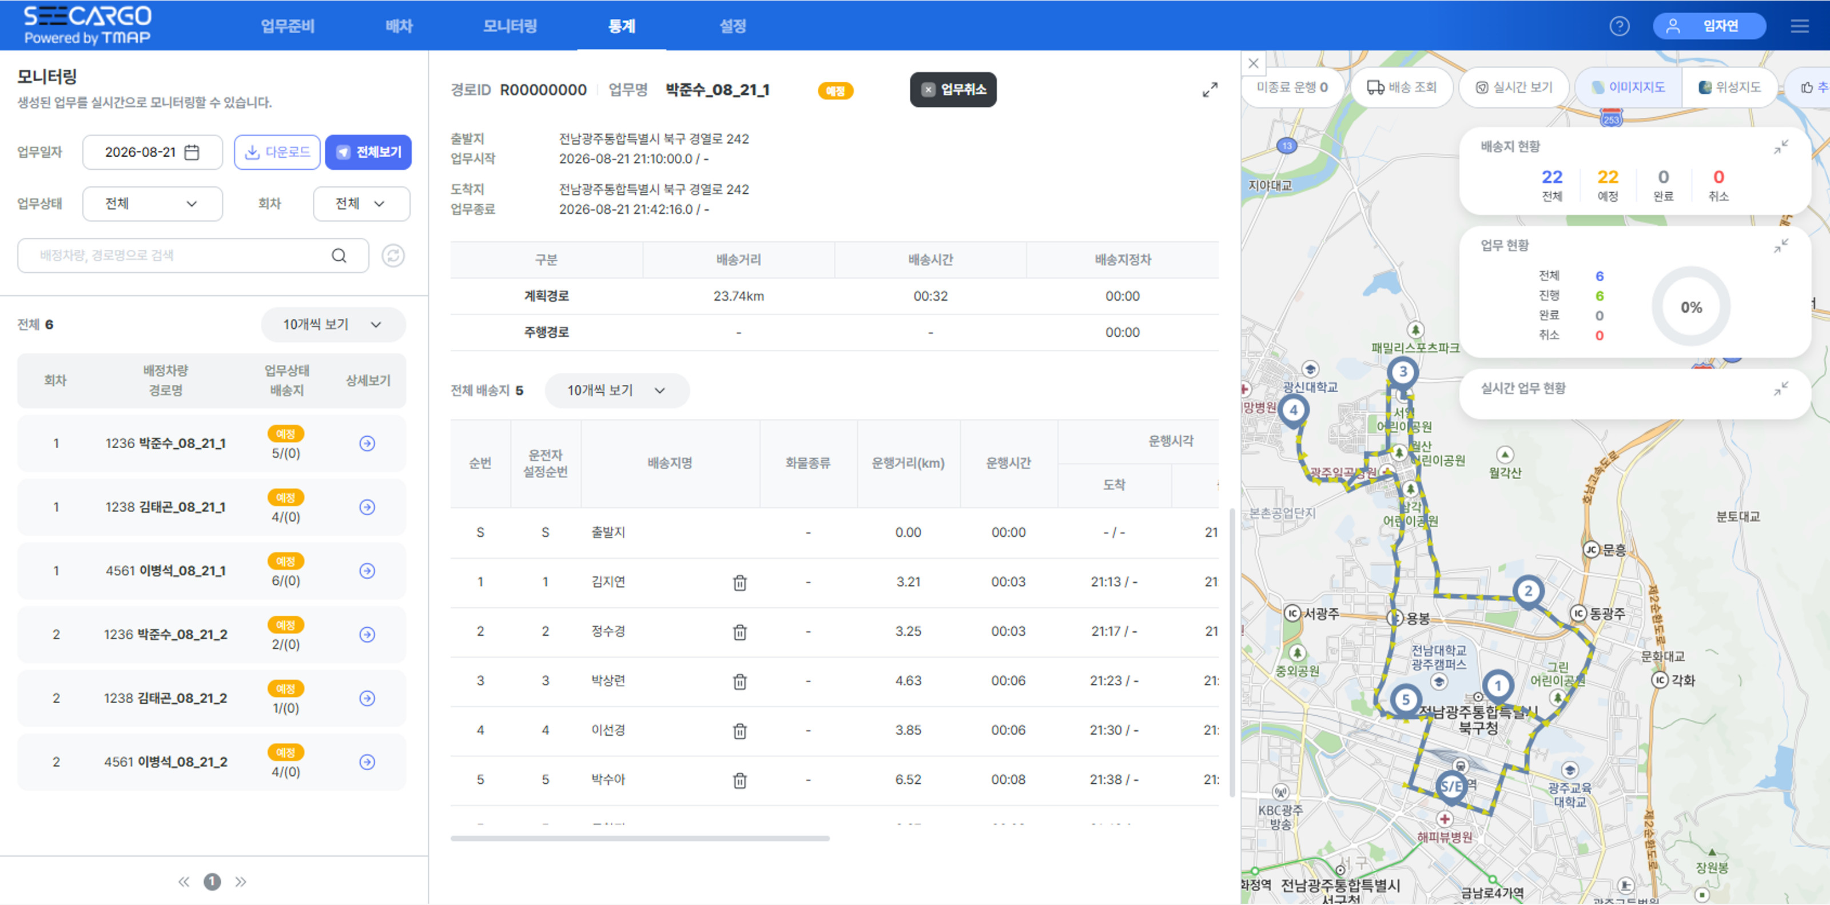Open the route list 10개씩 보기 dropdown
1830x905 pixels.
[333, 325]
